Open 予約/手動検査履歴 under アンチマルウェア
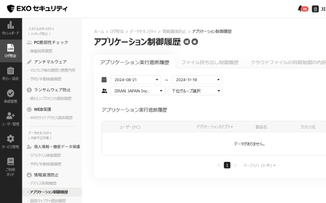The width and height of the screenshot is (326, 203). click(45, 79)
